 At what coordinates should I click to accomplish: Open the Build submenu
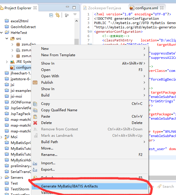[90, 95]
